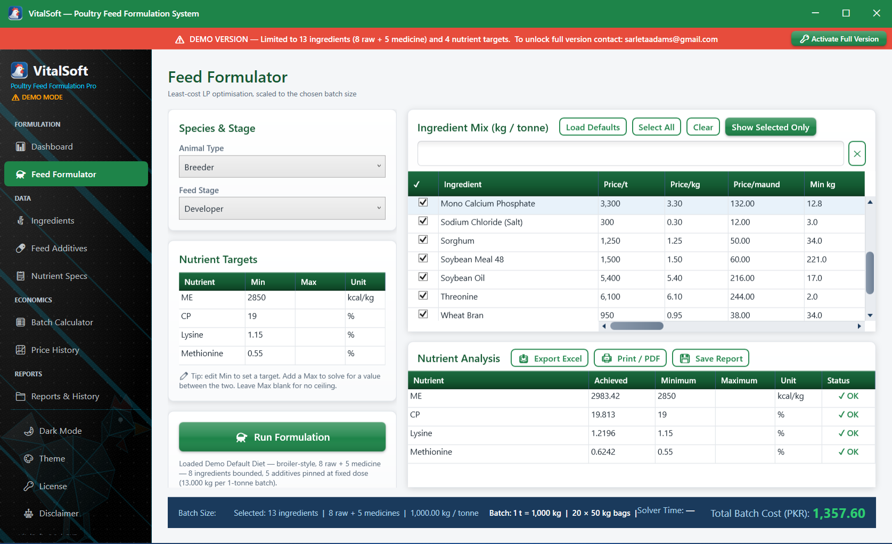Click the Batch Calculator icon
Image resolution: width=892 pixels, height=544 pixels.
[x=21, y=322]
